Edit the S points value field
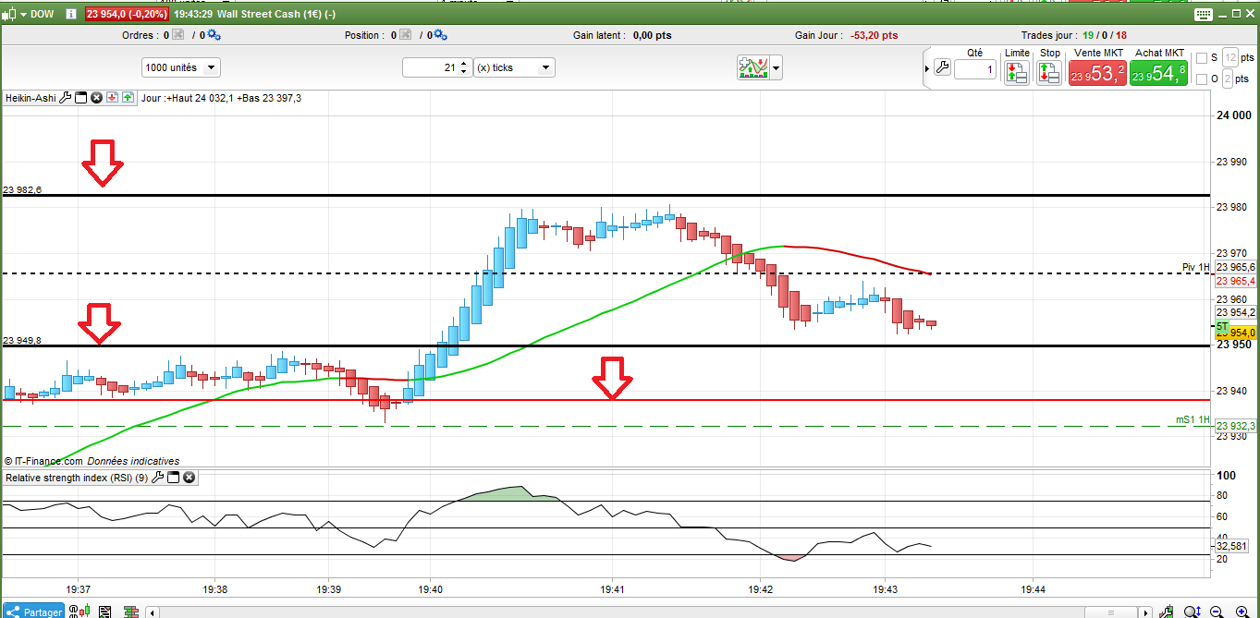The width and height of the screenshot is (1260, 618). coord(1229,57)
